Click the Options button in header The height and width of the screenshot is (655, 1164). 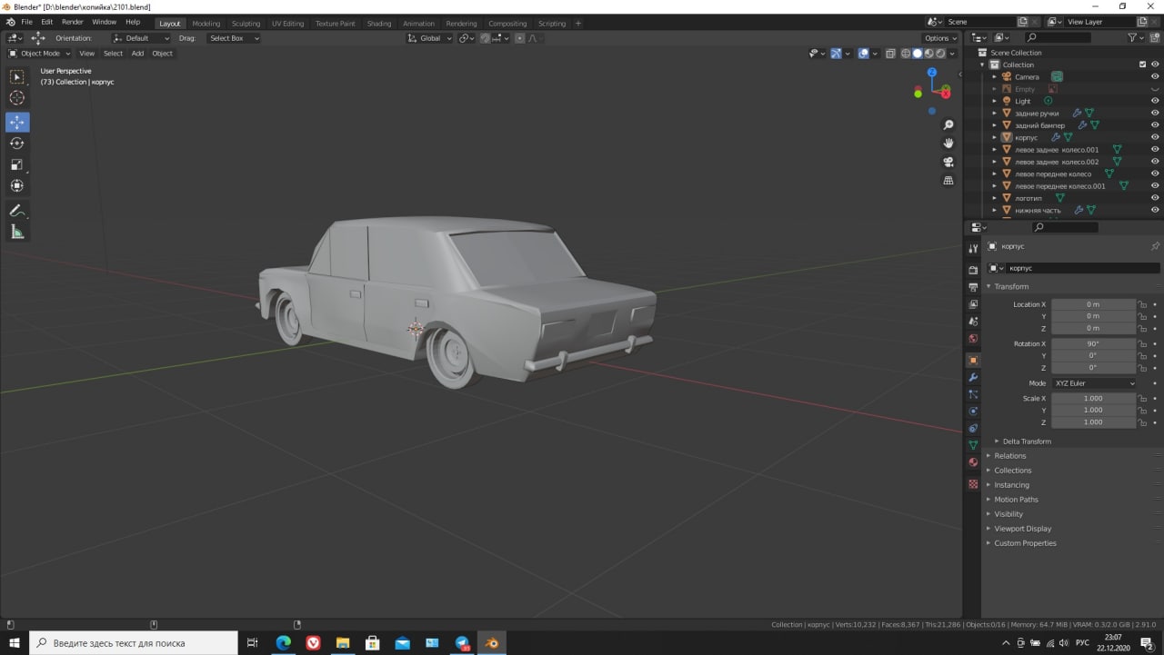(940, 38)
